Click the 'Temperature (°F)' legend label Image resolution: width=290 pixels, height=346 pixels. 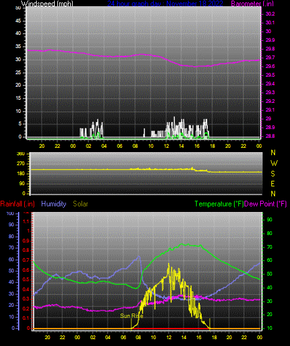(x=219, y=204)
